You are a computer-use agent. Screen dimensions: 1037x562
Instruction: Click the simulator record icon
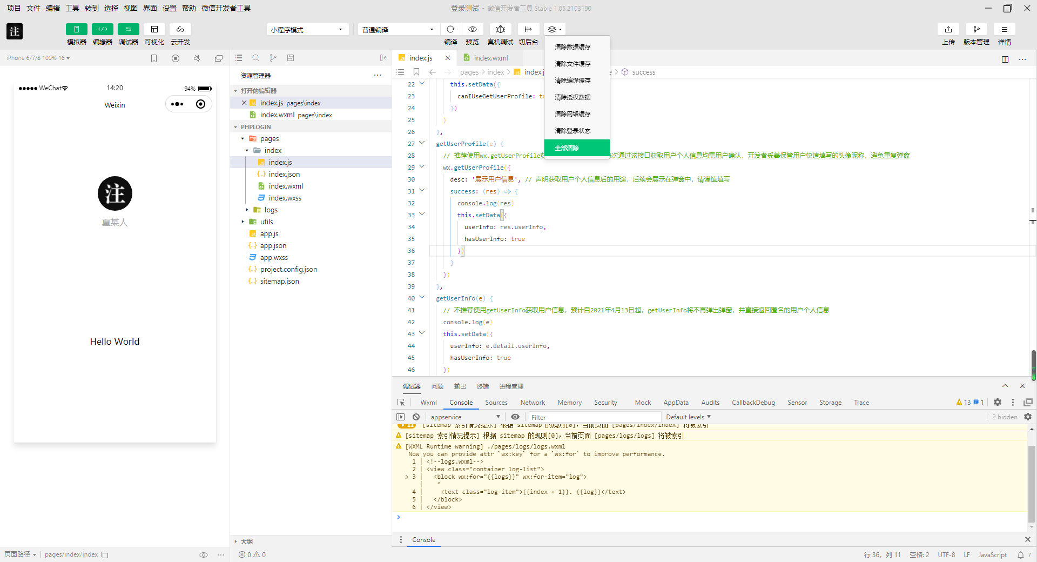pyautogui.click(x=176, y=58)
